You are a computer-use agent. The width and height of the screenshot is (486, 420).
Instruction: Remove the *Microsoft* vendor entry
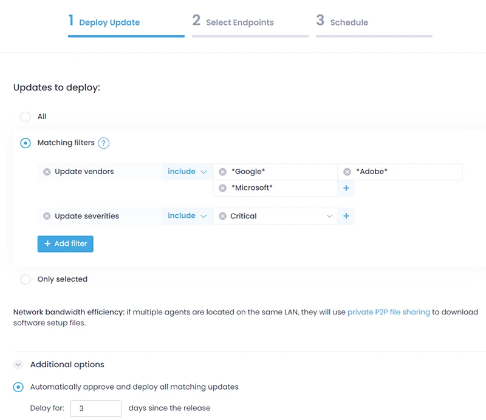tap(222, 188)
